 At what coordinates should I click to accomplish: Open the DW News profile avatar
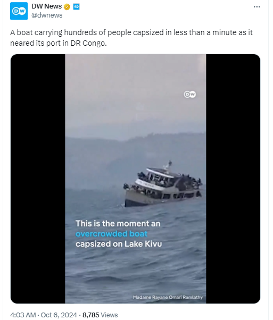(x=19, y=11)
